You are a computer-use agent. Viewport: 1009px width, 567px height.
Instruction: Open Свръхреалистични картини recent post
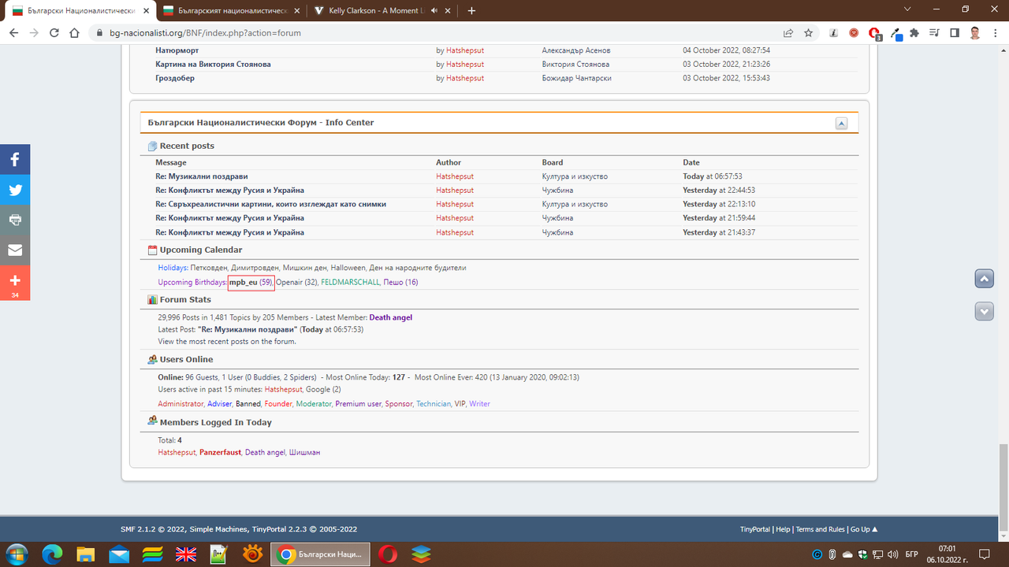click(271, 204)
